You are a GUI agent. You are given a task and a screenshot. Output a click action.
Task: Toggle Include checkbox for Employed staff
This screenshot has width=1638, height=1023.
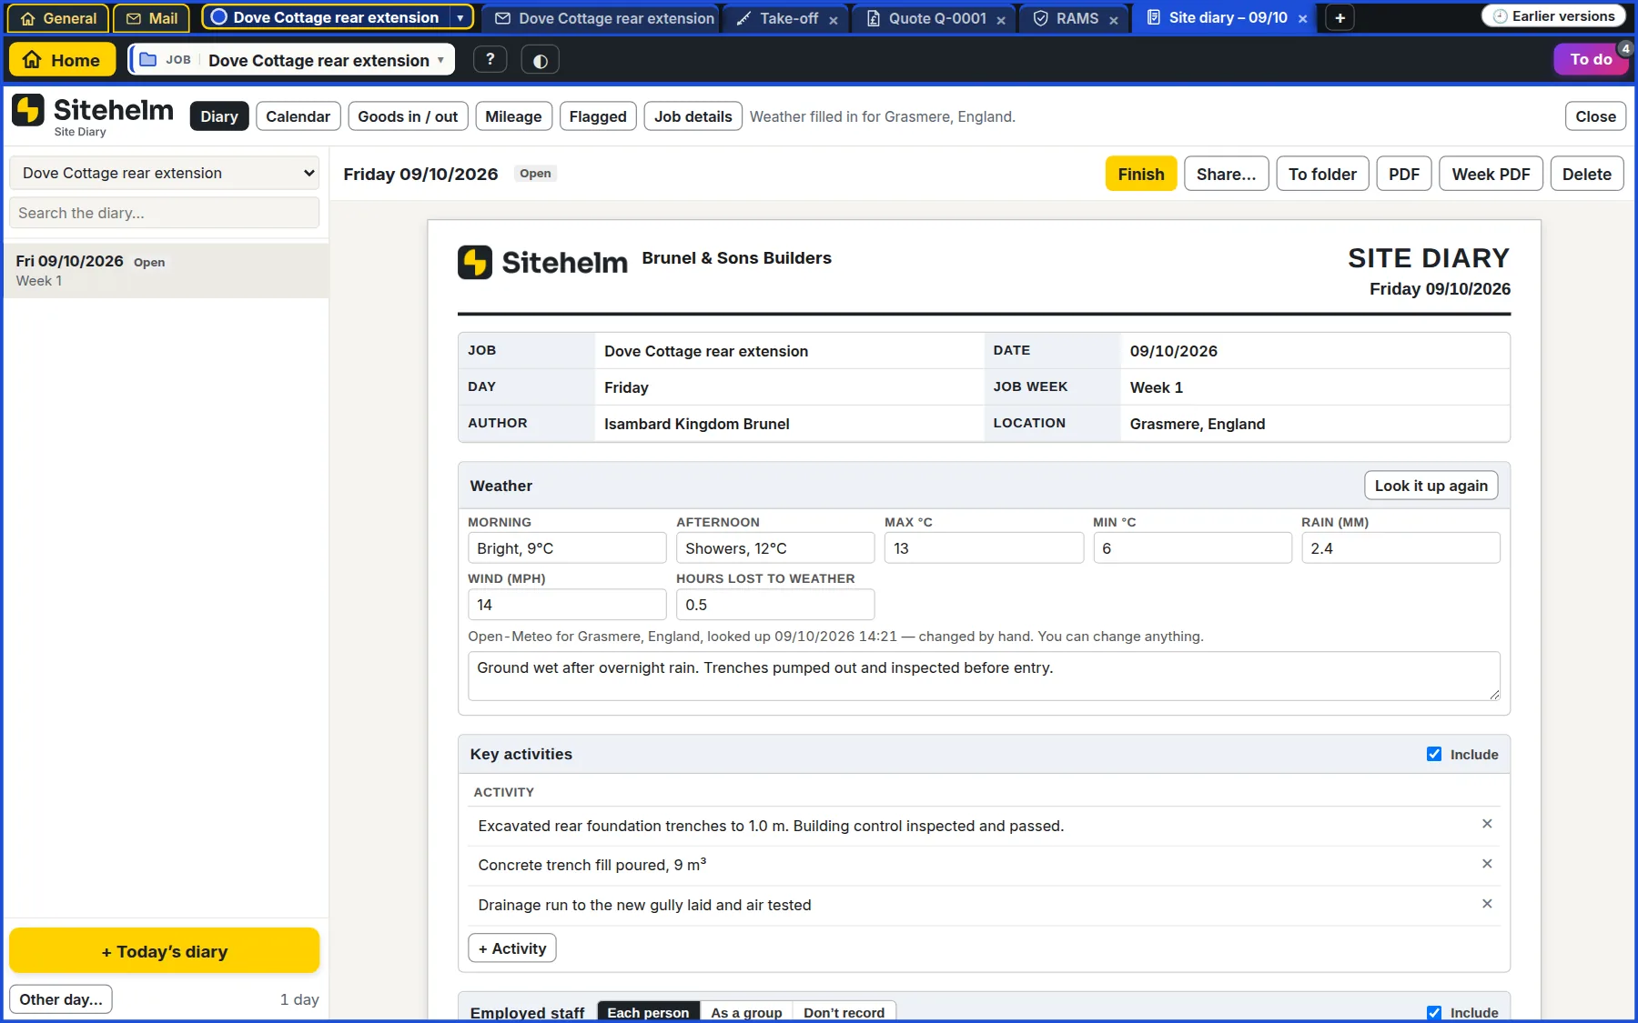pos(1434,1012)
